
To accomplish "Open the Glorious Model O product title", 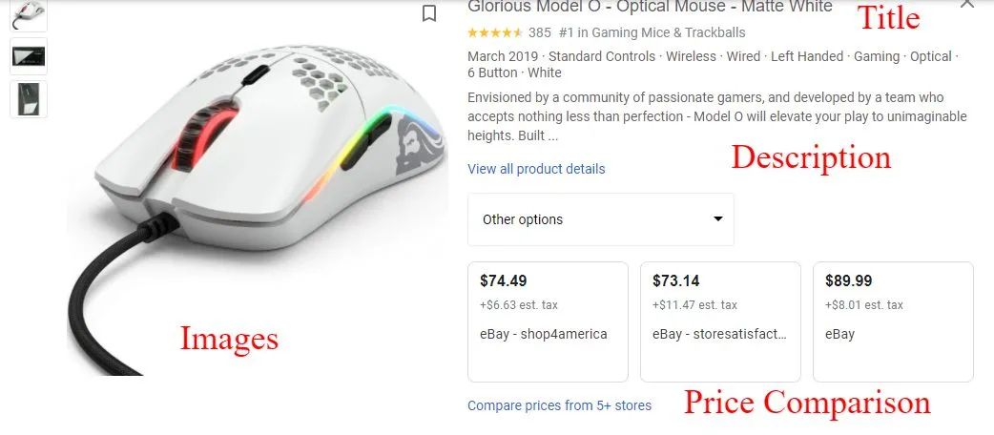I will [649, 7].
